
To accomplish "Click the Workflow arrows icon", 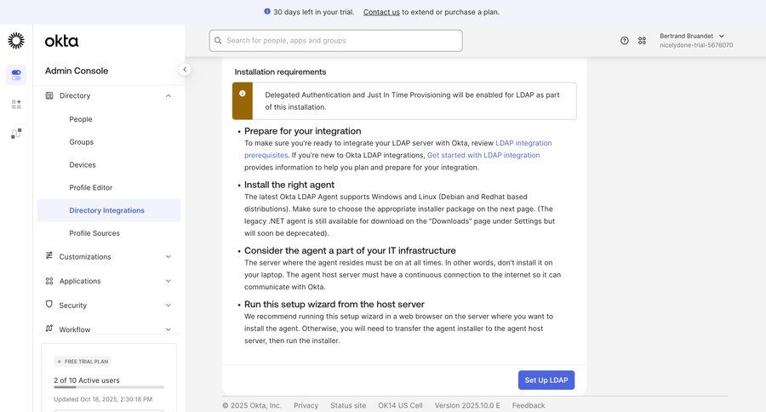I will [49, 329].
